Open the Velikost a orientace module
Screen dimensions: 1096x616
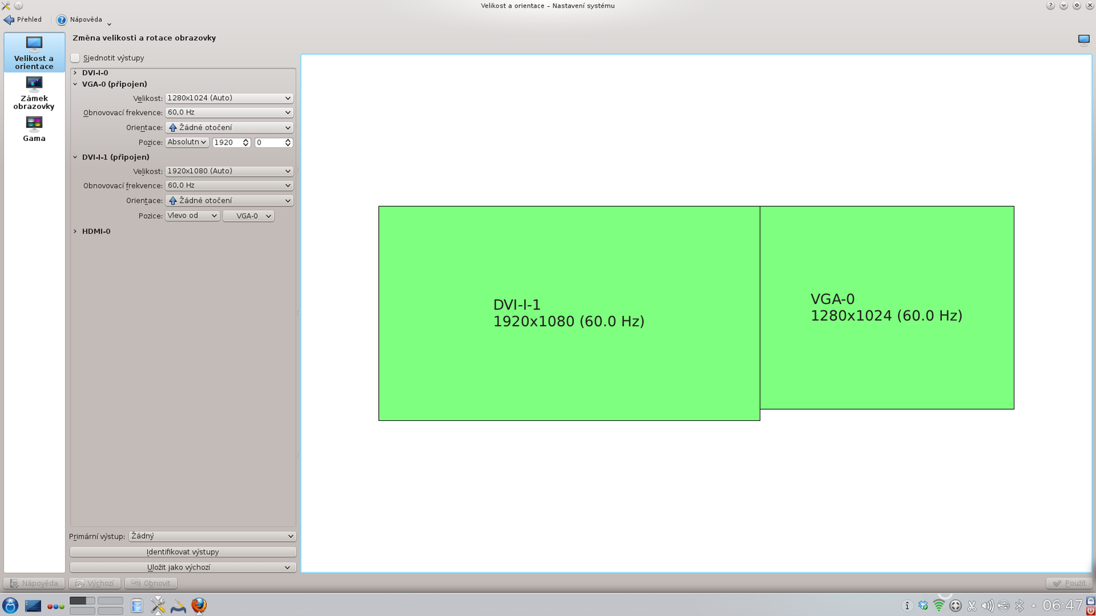(34, 52)
